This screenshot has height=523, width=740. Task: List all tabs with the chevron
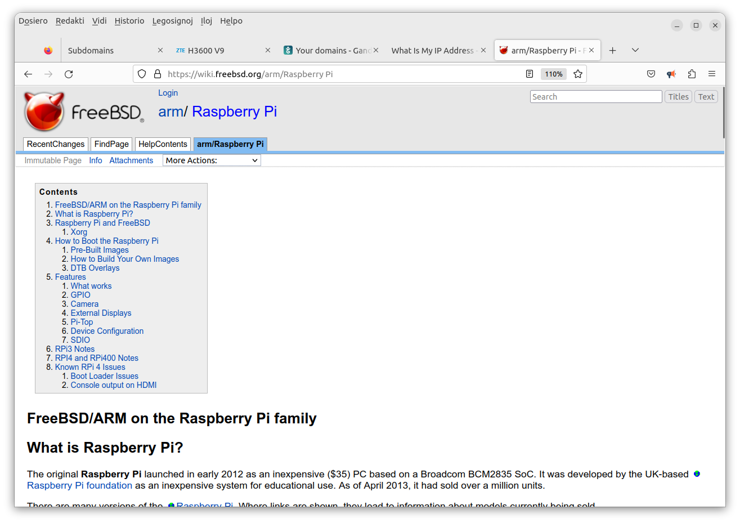tap(635, 50)
